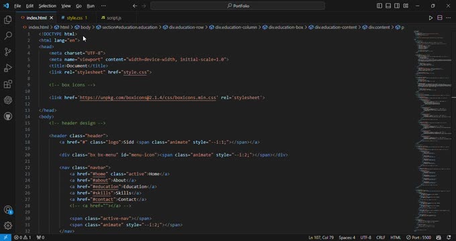Viewport: 456px width, 241px height.
Task: Open the Selection menu
Action: click(x=48, y=6)
